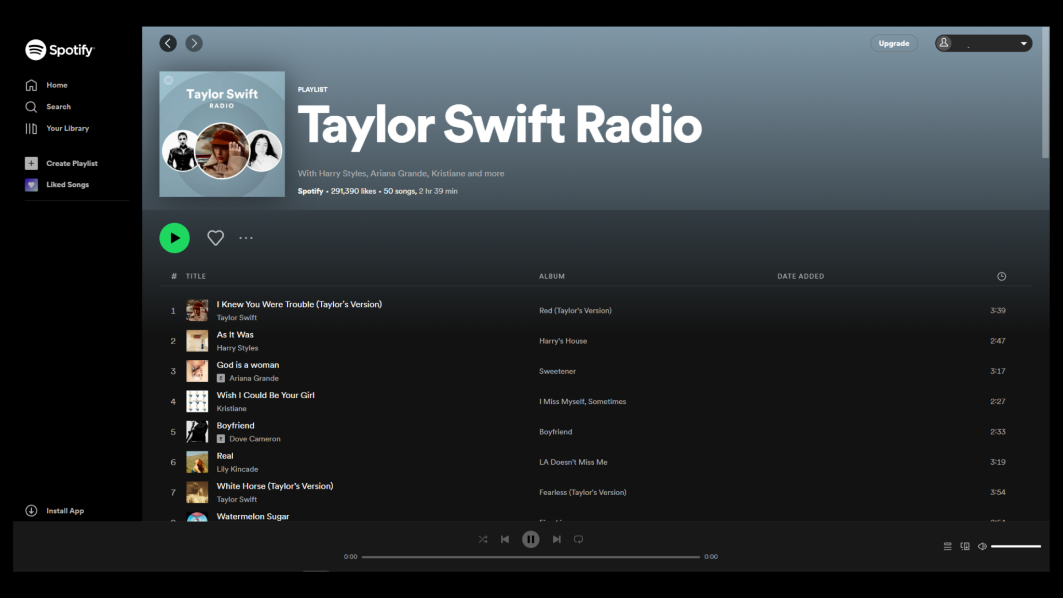Select the Home menu item
The height and width of the screenshot is (598, 1063).
[56, 85]
